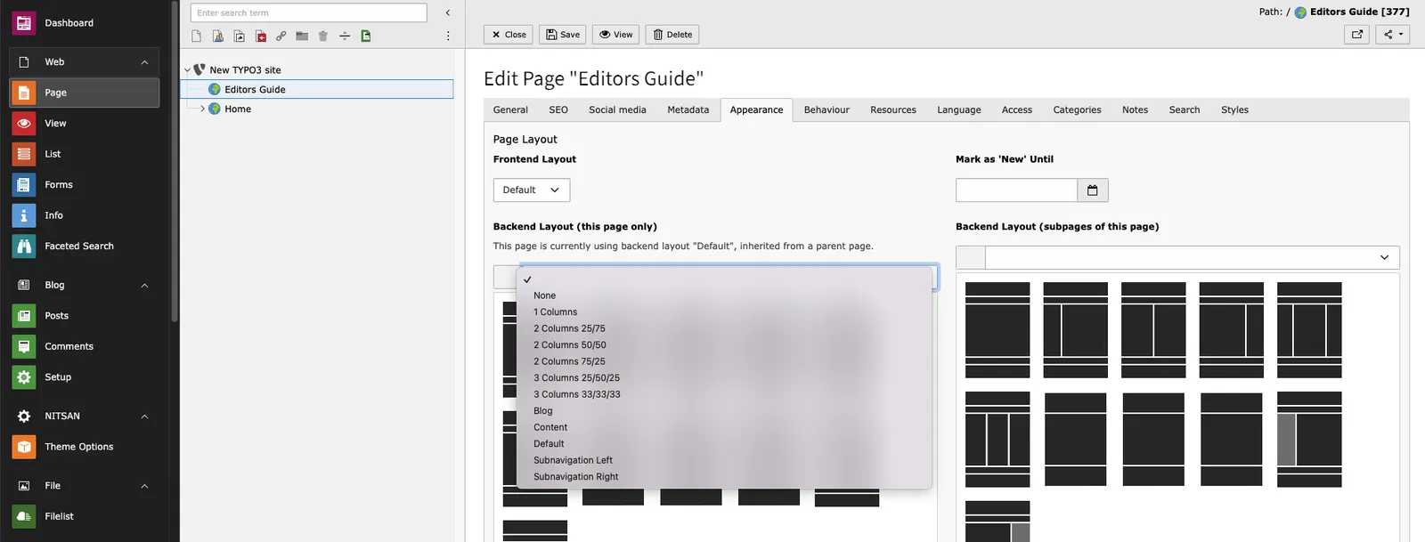Click the Delete button
The width and height of the screenshot is (1425, 542).
coord(672,35)
